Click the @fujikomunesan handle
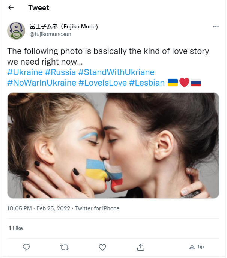 click(50, 34)
